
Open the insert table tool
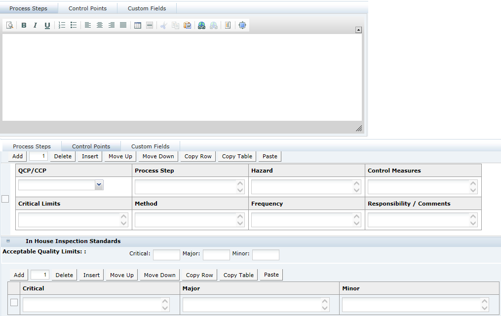(x=137, y=25)
